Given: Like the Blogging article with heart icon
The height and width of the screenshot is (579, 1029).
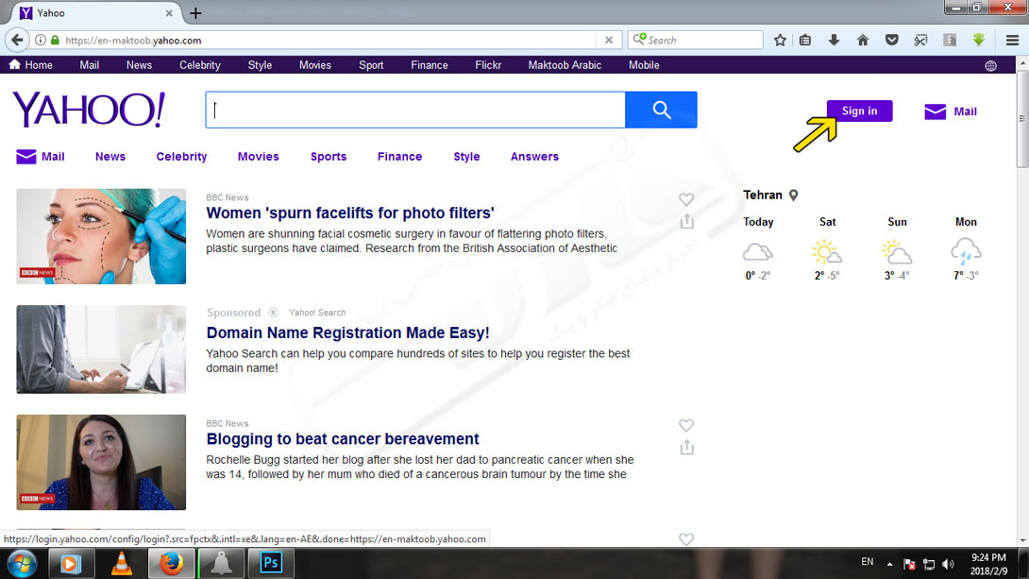Looking at the screenshot, I should [686, 425].
